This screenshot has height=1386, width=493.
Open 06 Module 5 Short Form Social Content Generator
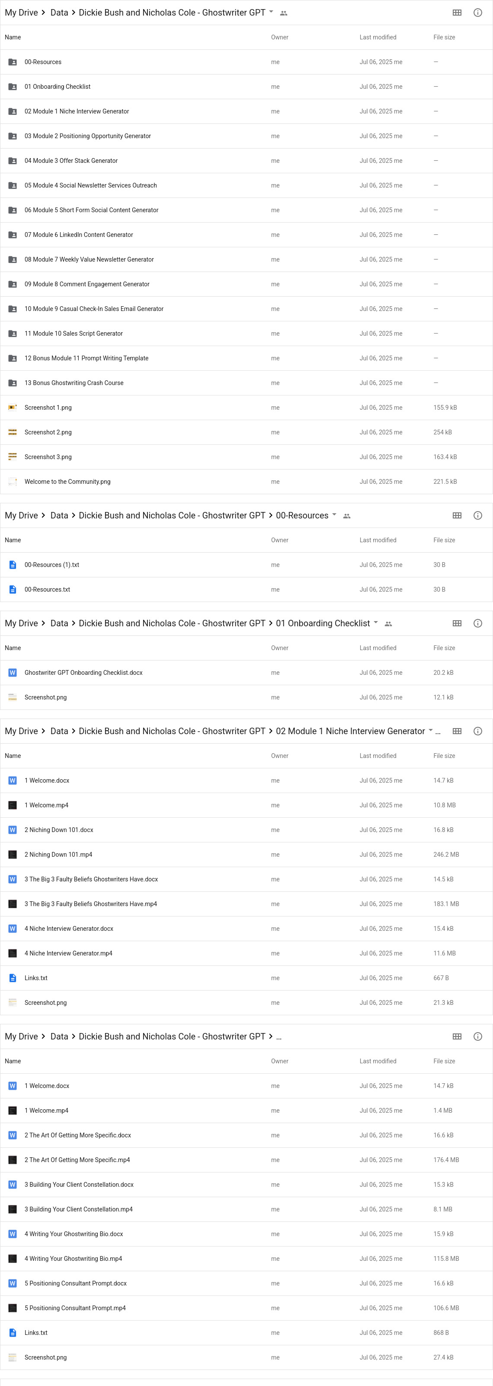point(91,210)
